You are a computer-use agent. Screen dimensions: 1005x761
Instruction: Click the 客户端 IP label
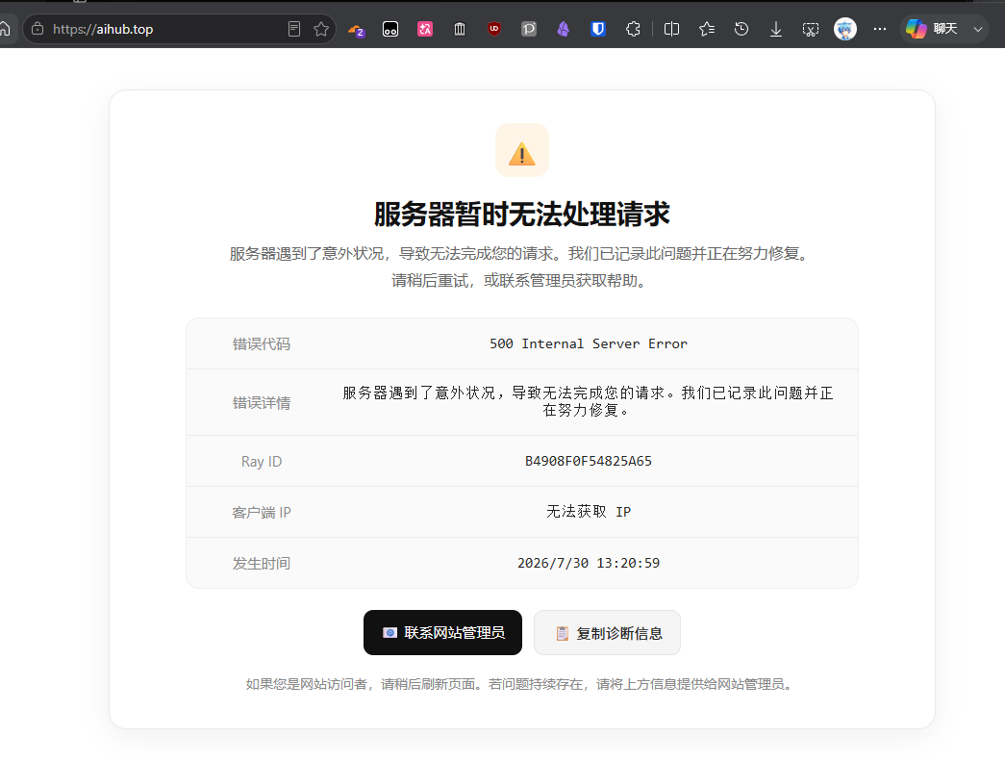(262, 512)
